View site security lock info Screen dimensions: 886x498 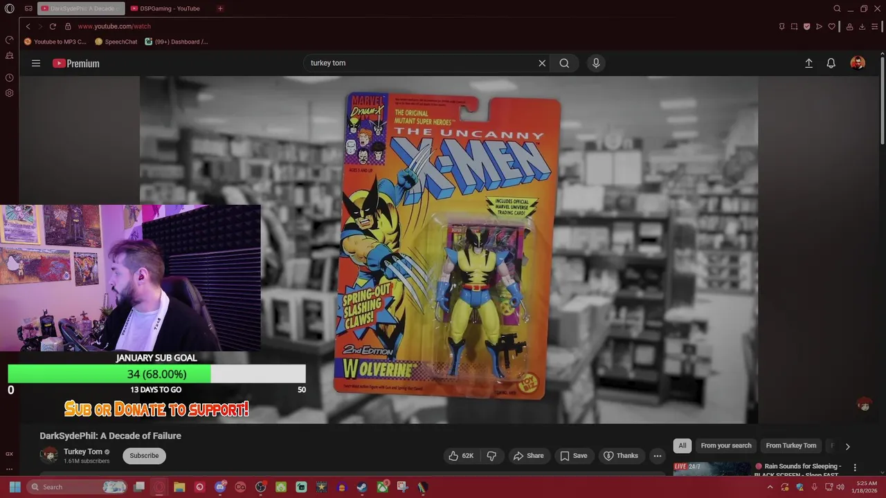click(x=68, y=26)
